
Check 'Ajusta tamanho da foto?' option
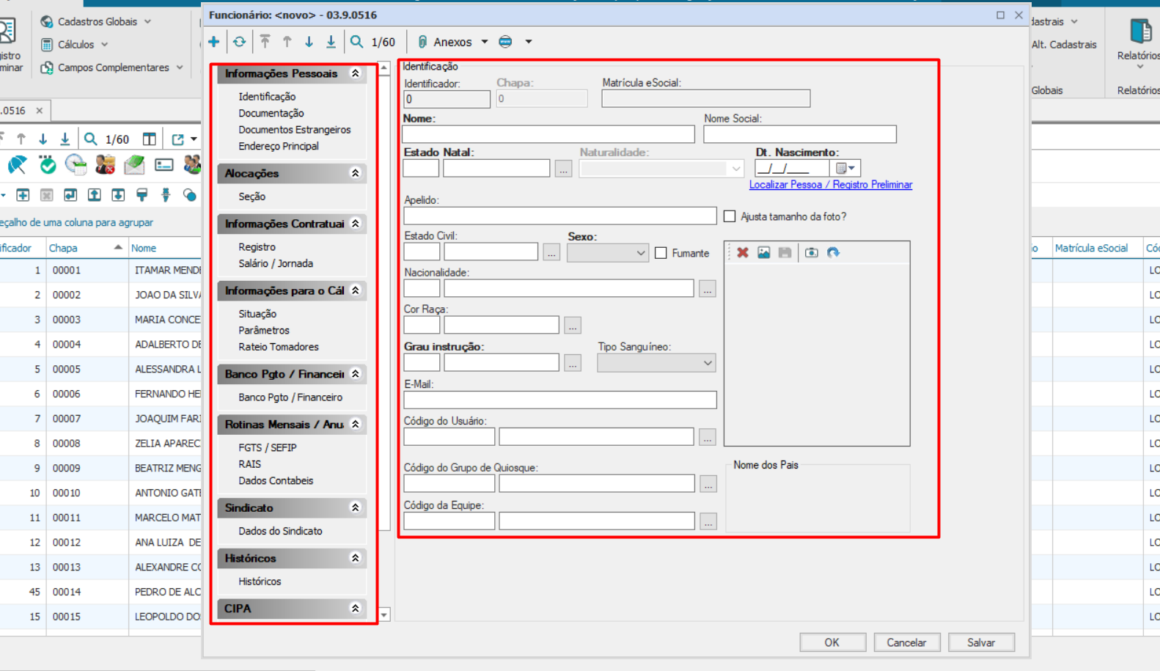tap(730, 216)
